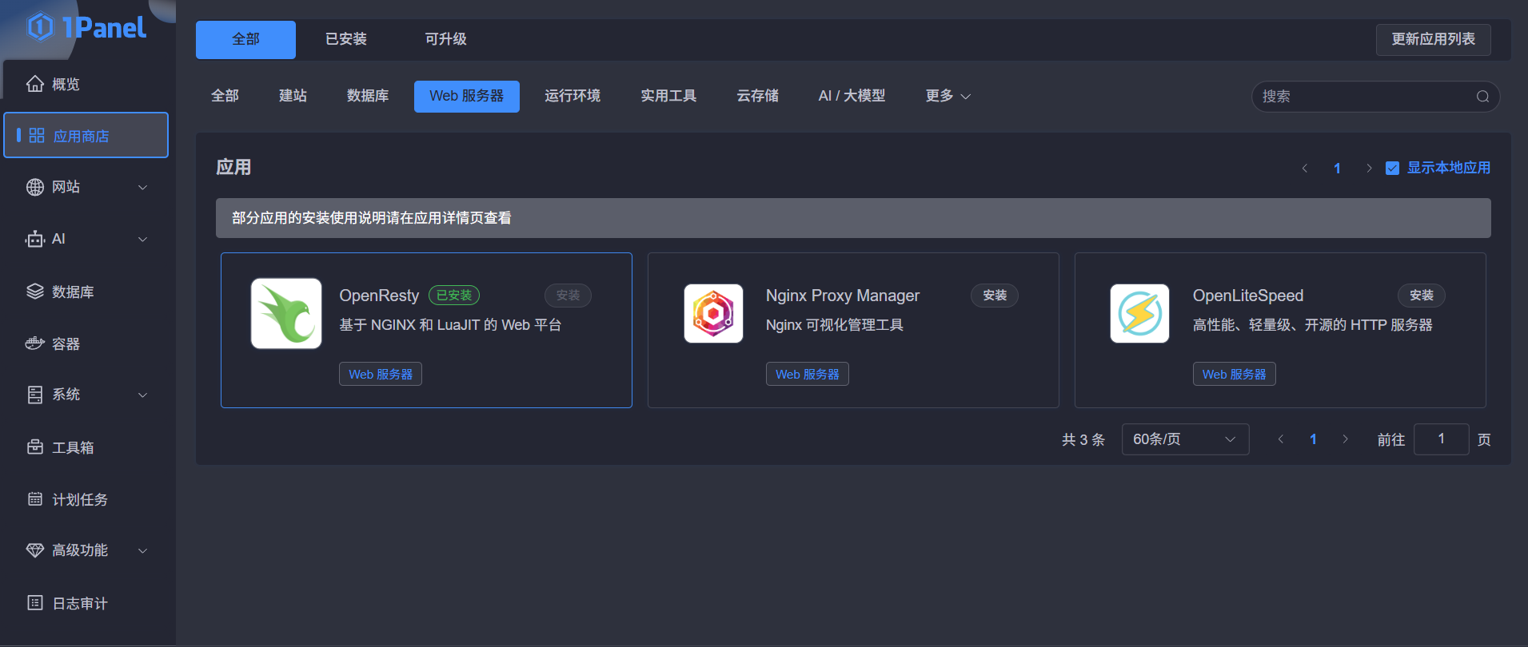Switch to the 全部 top tab
Viewport: 1528px width, 647px height.
tap(245, 39)
